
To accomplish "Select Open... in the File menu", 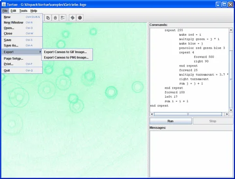I will pyautogui.click(x=22, y=28).
